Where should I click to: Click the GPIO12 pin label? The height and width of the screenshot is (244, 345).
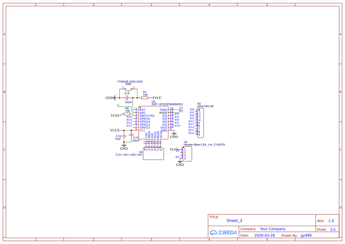tap(145, 125)
